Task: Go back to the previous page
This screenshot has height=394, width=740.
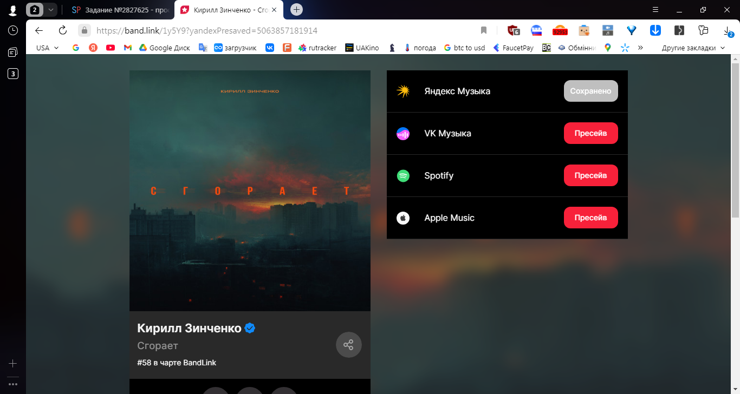Action: 39,30
